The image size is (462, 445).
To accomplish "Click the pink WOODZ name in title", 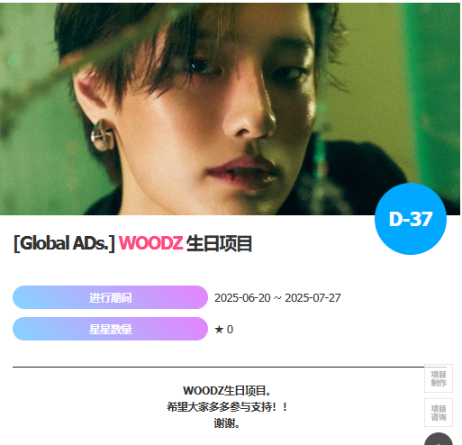I will click(x=150, y=243).
